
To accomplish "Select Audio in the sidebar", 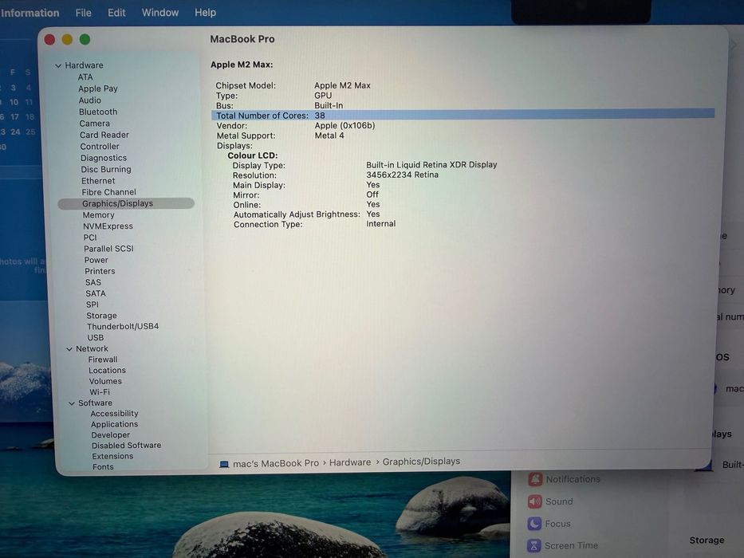I will tap(90, 100).
